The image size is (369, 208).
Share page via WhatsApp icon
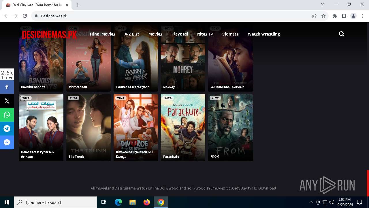7,115
